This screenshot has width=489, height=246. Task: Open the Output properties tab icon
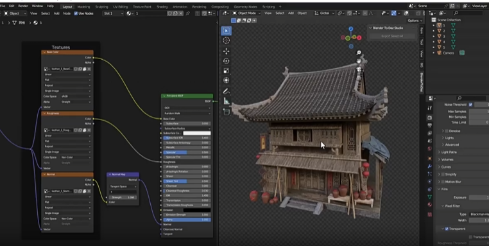coord(429,125)
